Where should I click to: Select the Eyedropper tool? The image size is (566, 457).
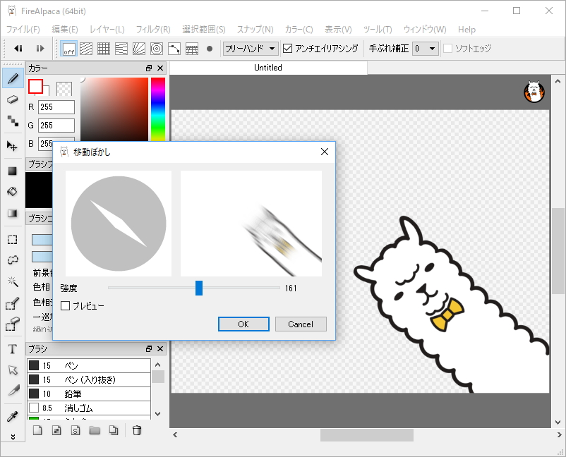click(13, 416)
